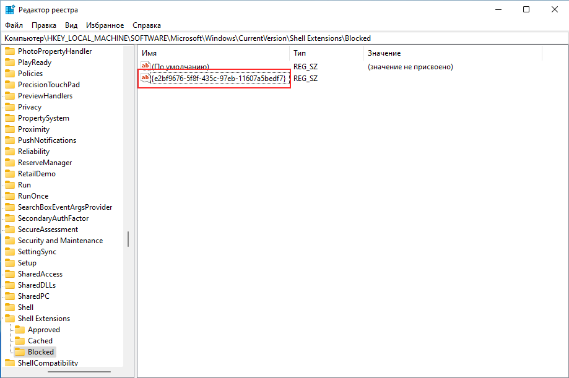Click the (значение не присвоено) data cell
Screen dimensions: 569x378
pos(410,67)
